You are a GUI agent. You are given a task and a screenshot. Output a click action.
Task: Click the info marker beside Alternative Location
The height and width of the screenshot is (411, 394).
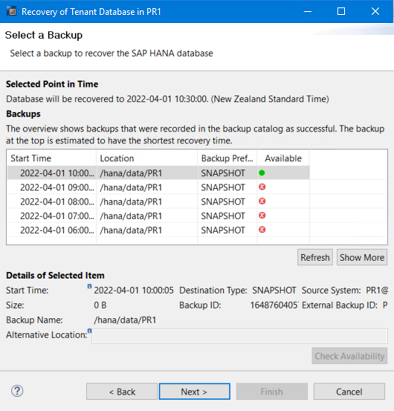point(89,331)
